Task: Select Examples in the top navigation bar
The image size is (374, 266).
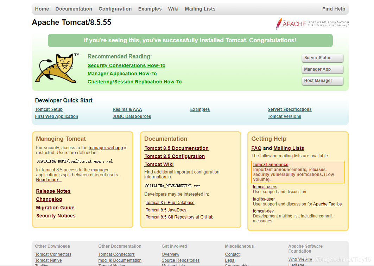Action: click(x=150, y=9)
